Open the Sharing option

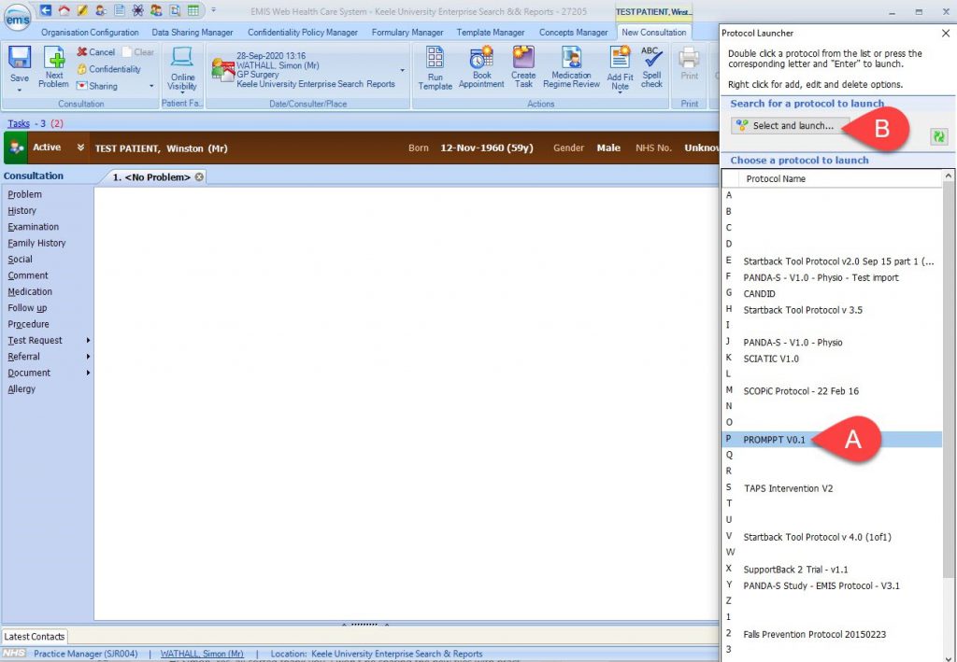96,86
